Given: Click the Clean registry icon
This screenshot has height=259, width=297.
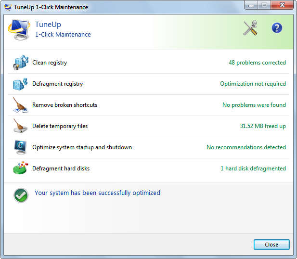Looking at the screenshot, I should click(x=21, y=63).
